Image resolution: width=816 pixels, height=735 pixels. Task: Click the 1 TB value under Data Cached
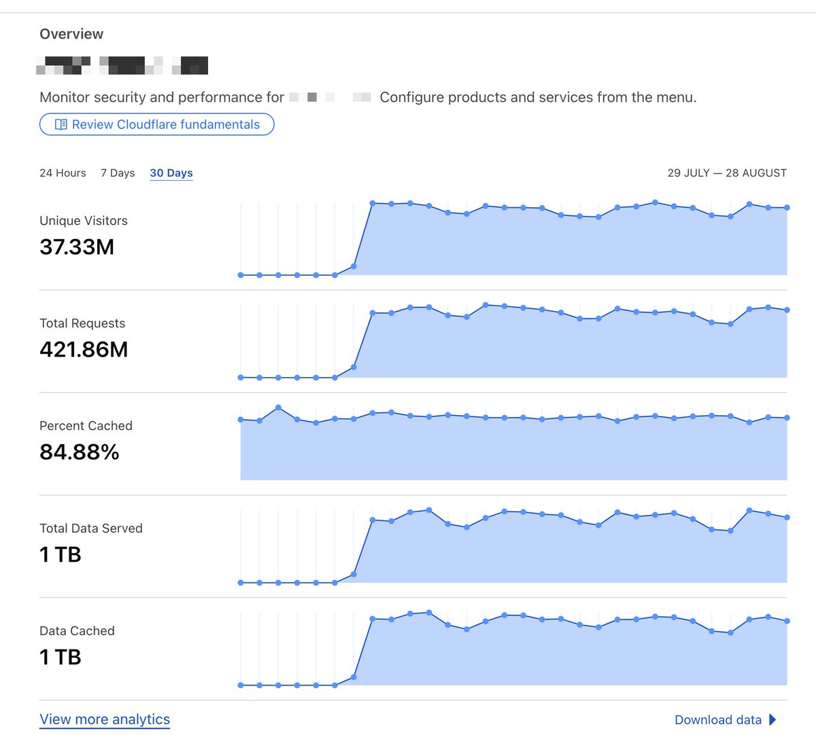pos(61,657)
